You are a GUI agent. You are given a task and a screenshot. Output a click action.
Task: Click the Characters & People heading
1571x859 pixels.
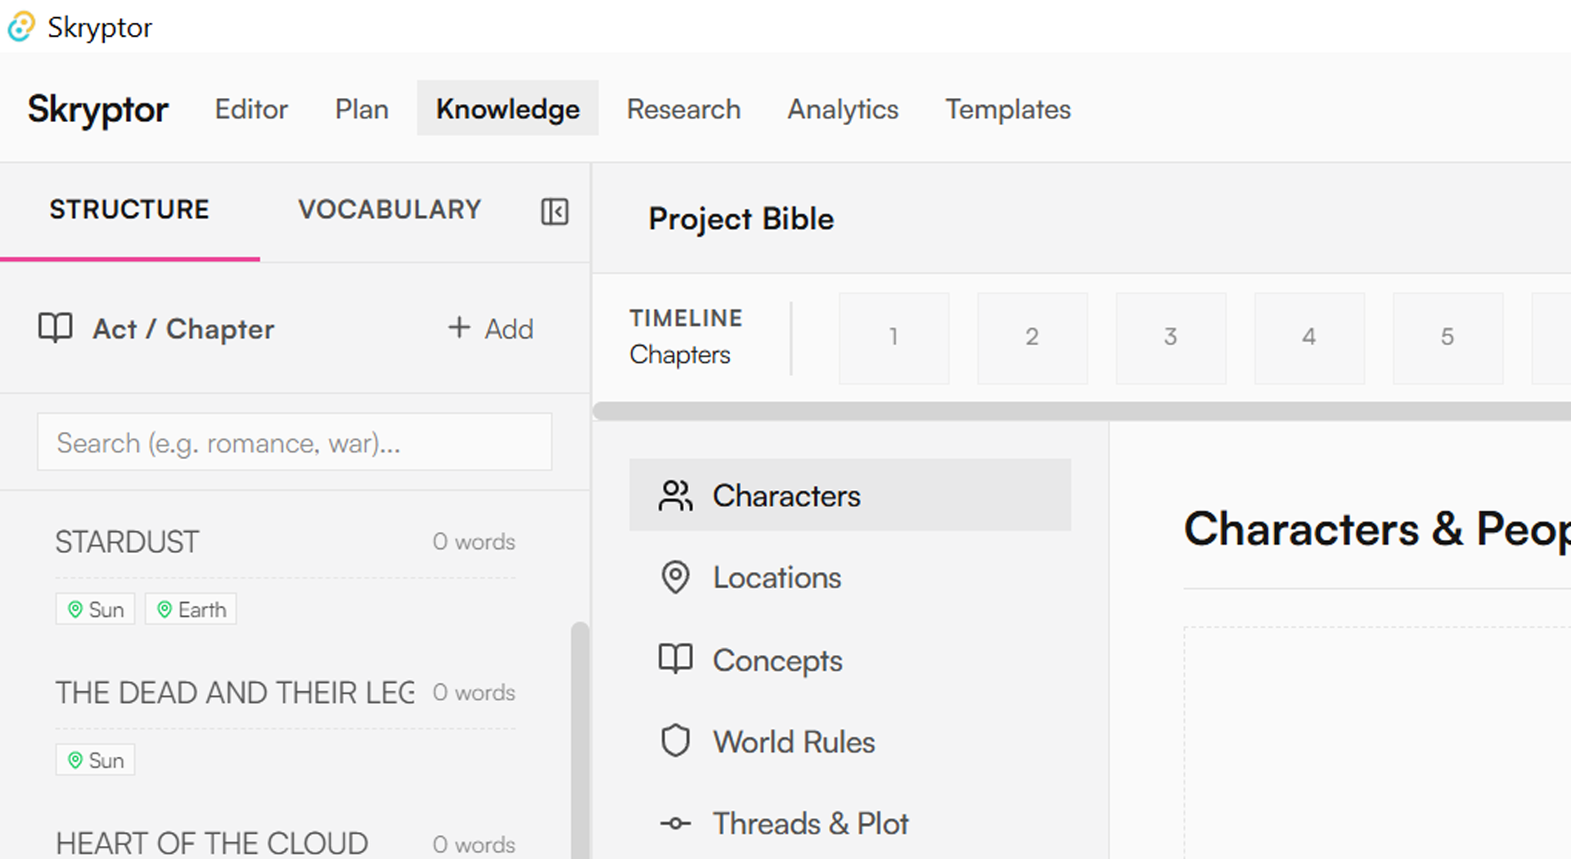[1377, 528]
